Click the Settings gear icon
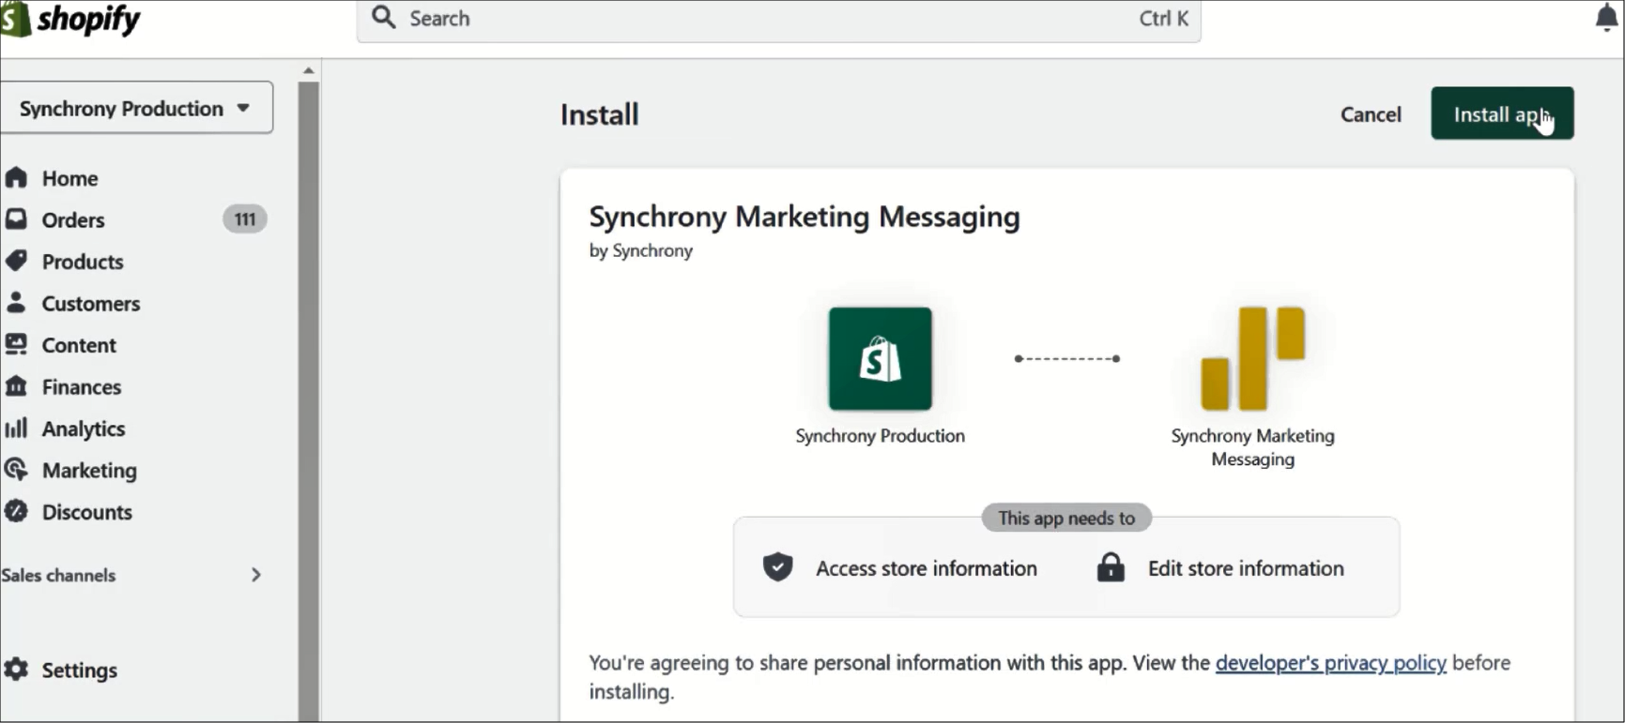The image size is (1625, 723). (16, 670)
